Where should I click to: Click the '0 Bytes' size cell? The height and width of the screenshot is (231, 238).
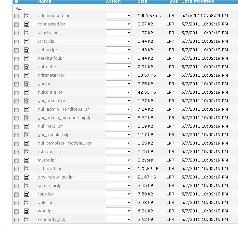(145, 160)
